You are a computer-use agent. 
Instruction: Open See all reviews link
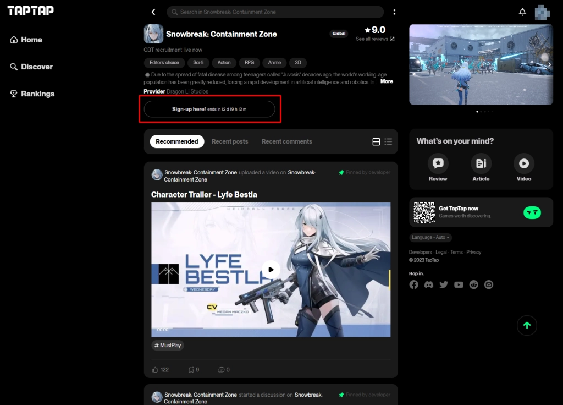pyautogui.click(x=375, y=39)
